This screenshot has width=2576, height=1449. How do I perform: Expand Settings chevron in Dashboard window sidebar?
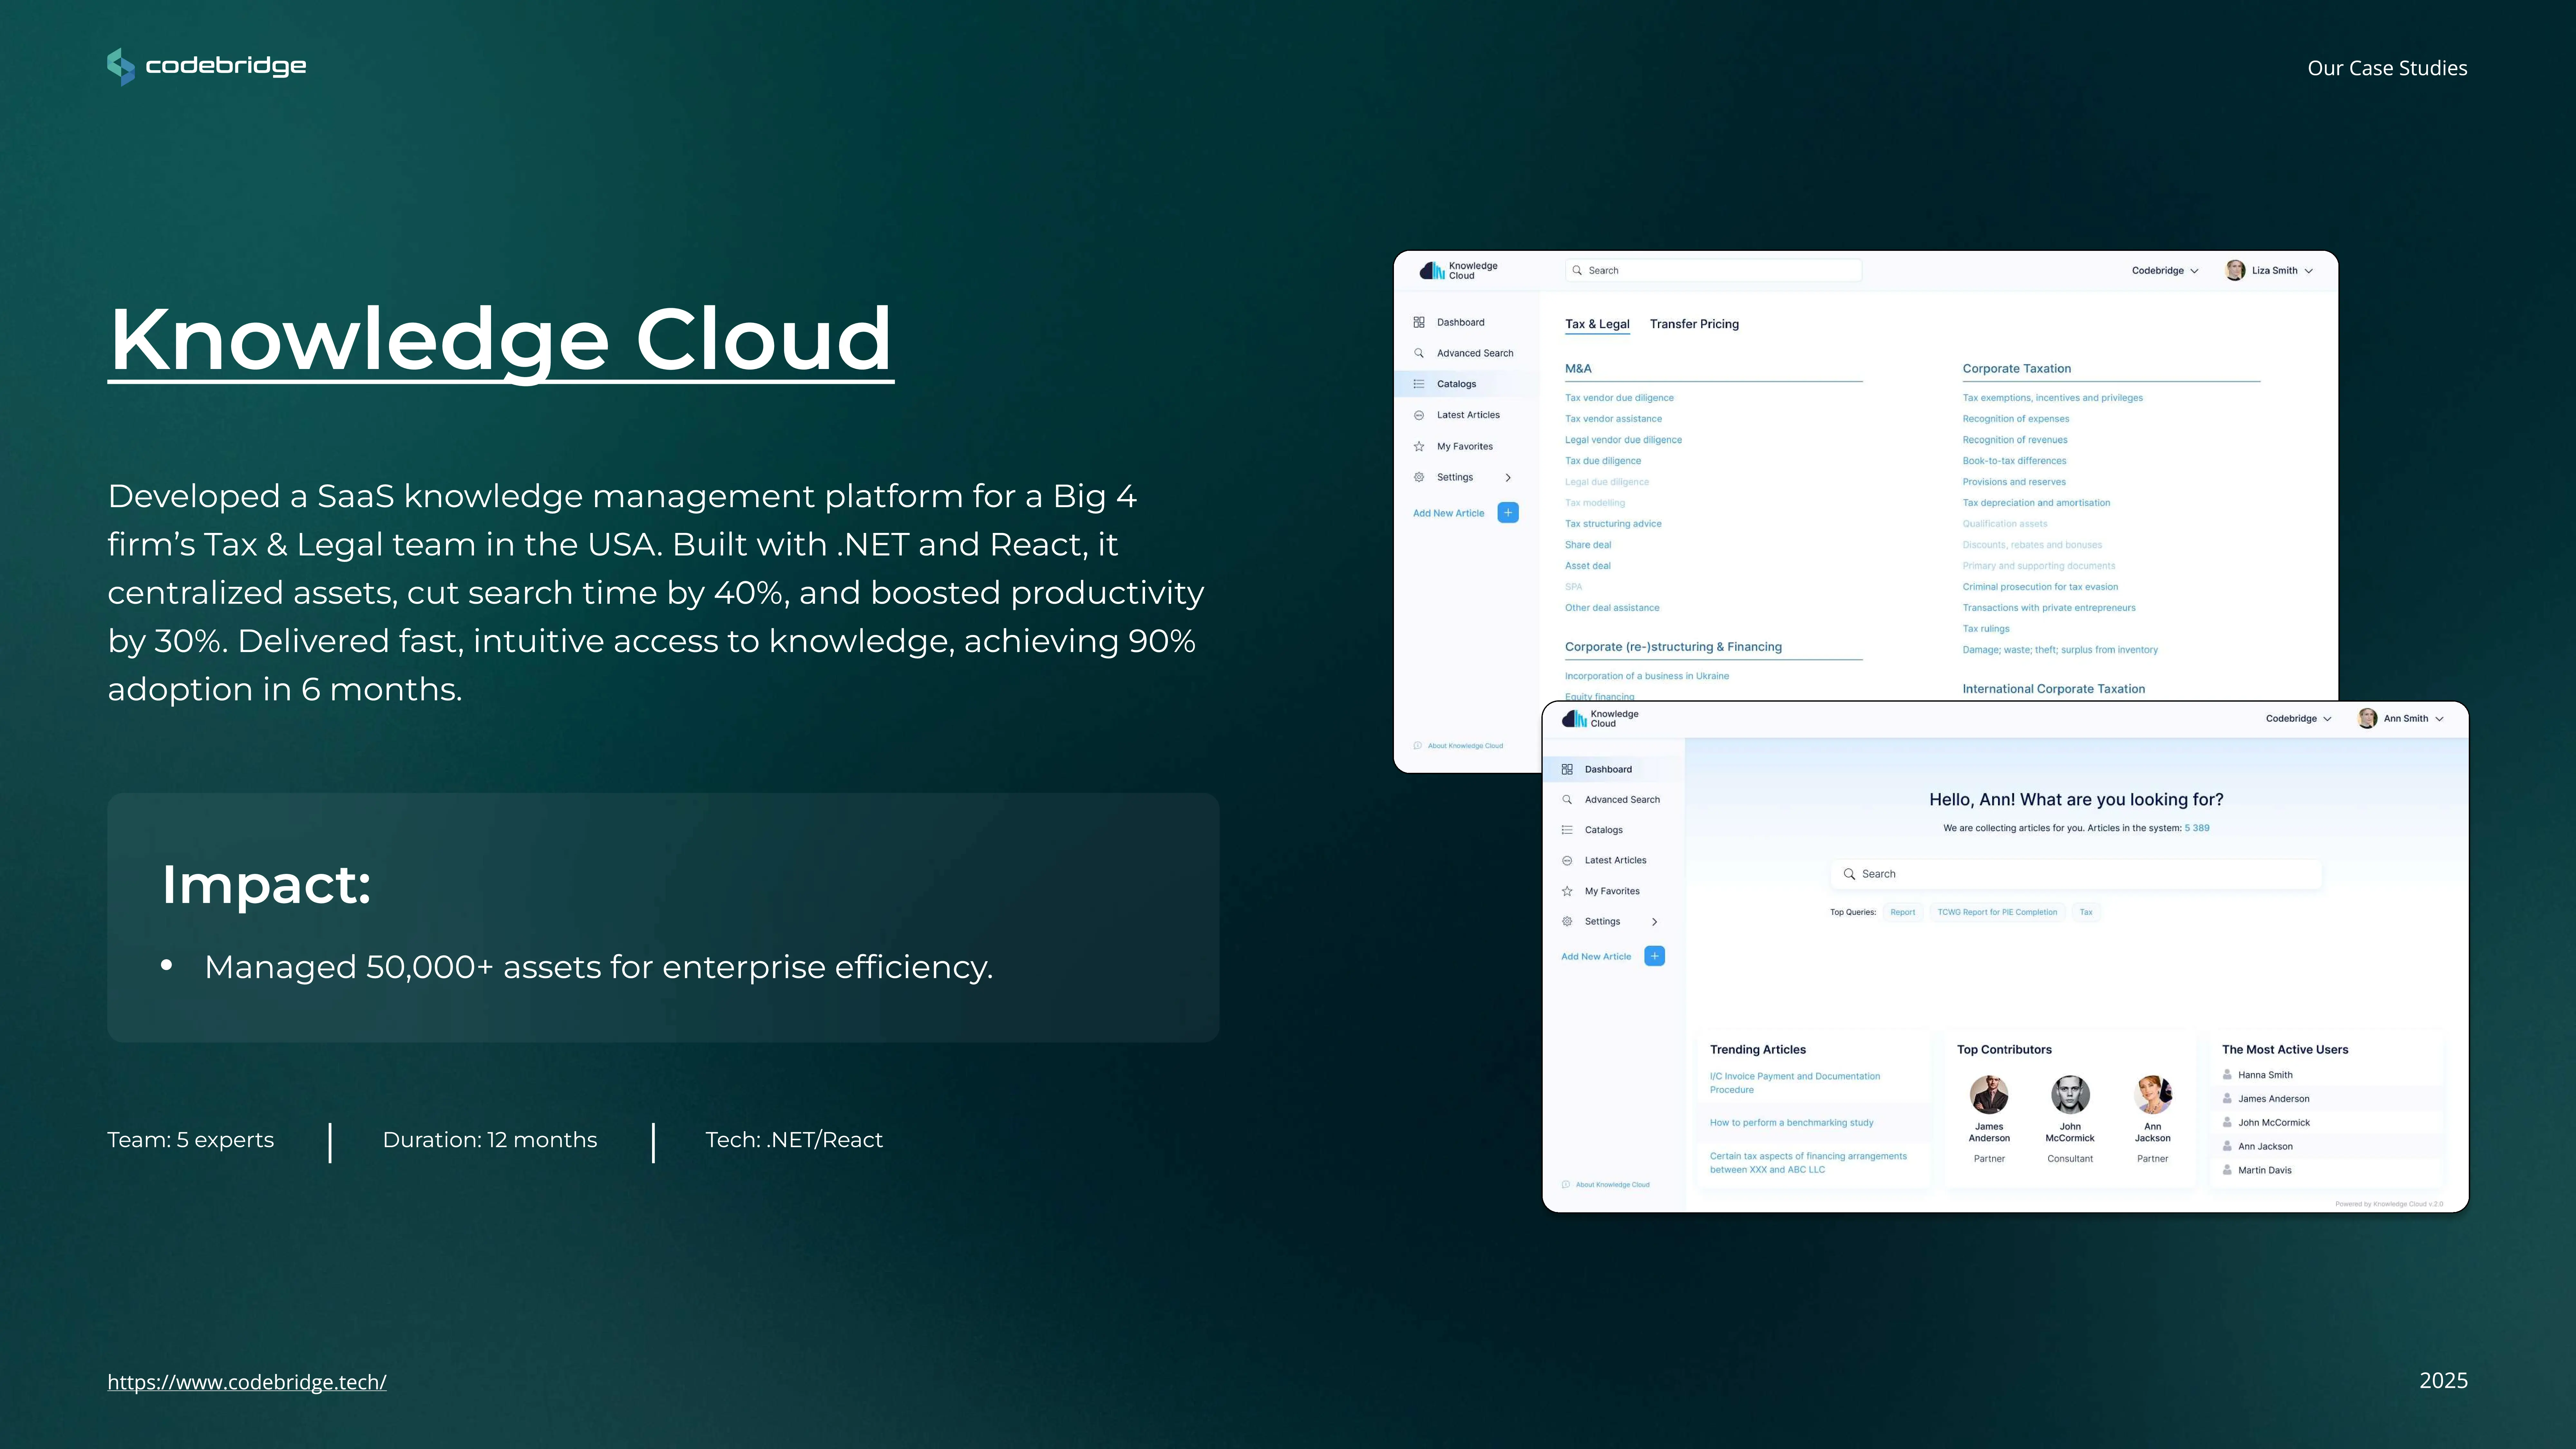(1655, 922)
